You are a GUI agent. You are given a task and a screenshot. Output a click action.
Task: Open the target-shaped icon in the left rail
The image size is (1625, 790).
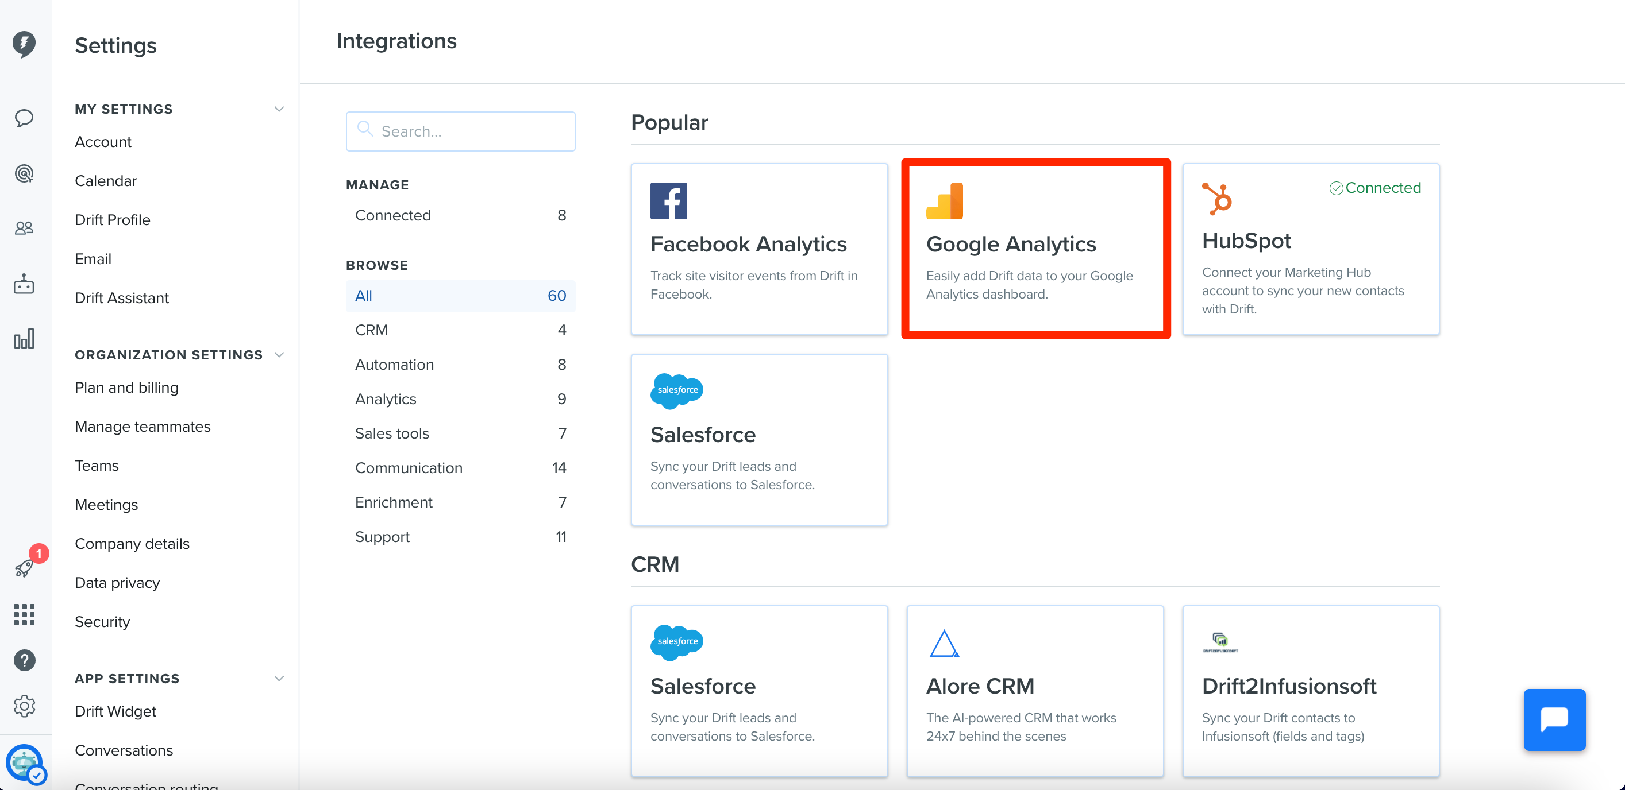[24, 173]
